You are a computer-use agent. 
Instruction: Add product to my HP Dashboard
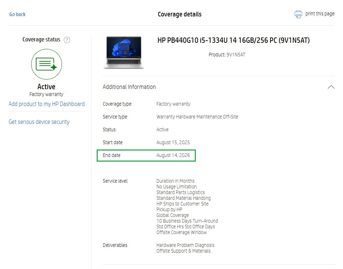tap(47, 104)
